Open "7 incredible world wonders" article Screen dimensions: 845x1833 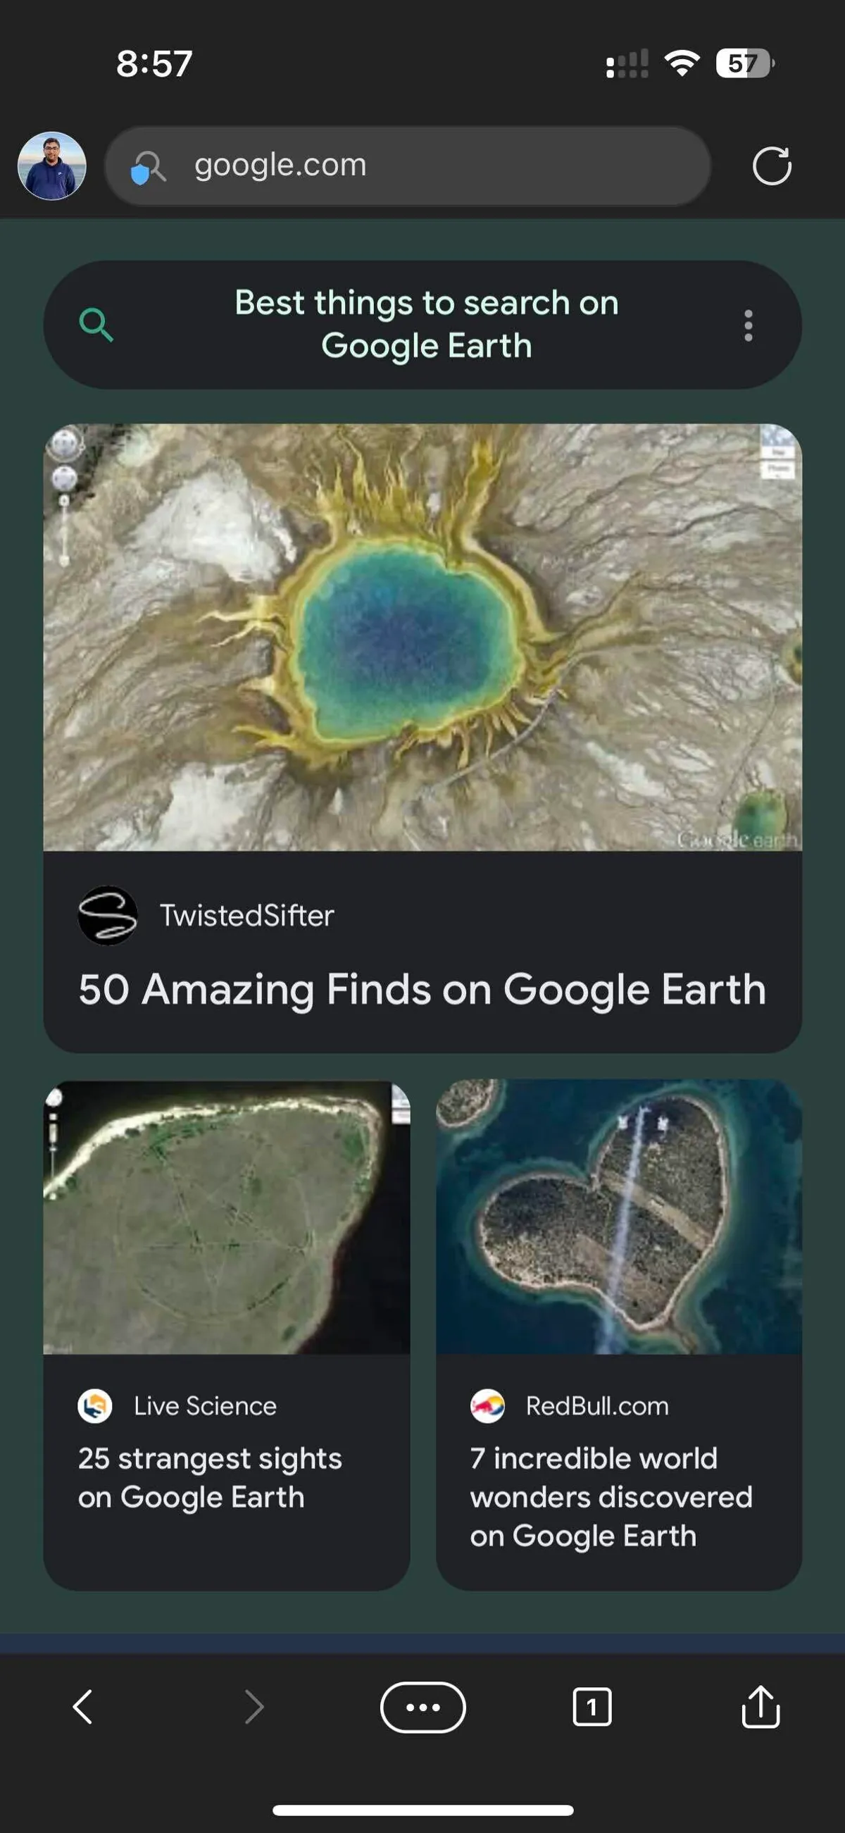pyautogui.click(x=611, y=1496)
